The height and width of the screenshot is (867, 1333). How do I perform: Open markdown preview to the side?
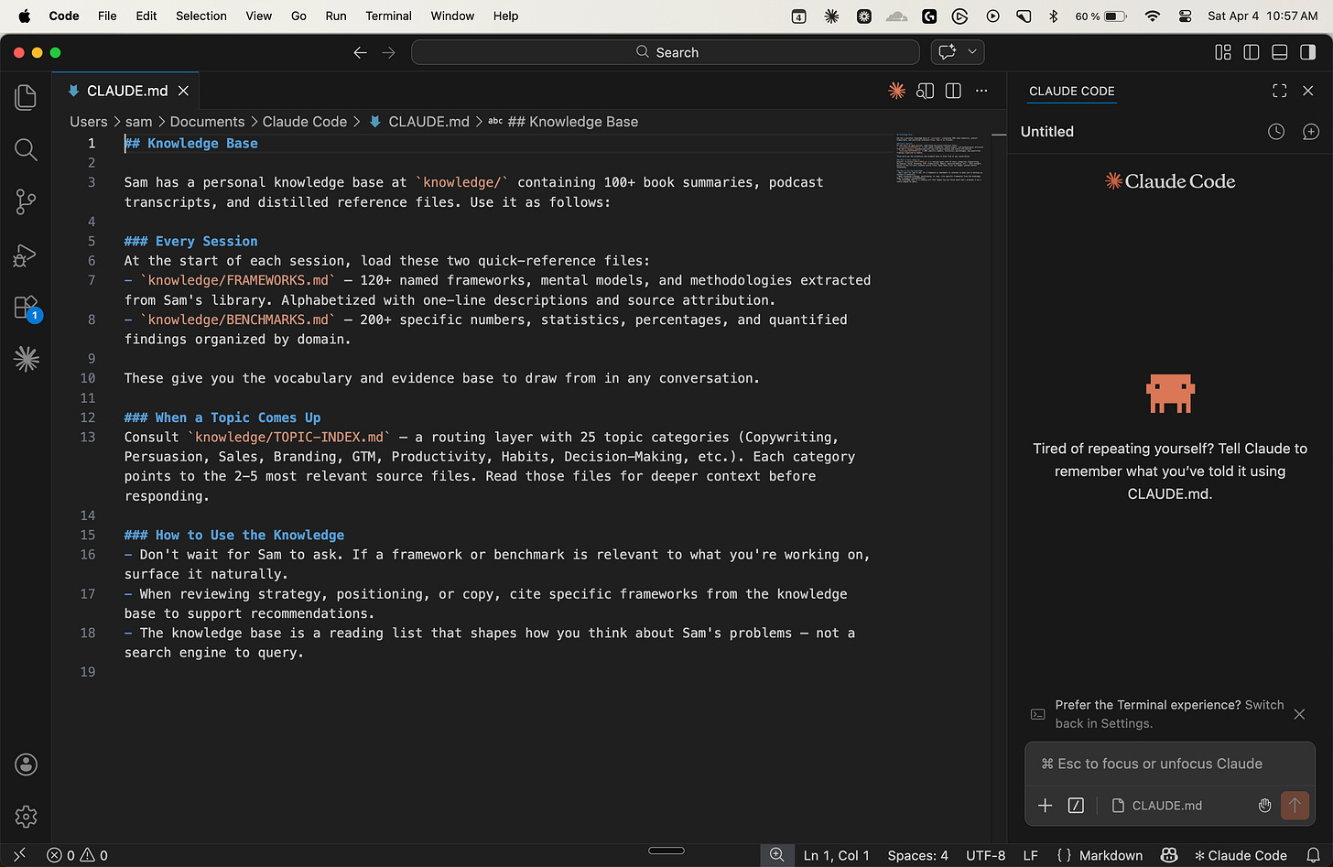tap(926, 91)
